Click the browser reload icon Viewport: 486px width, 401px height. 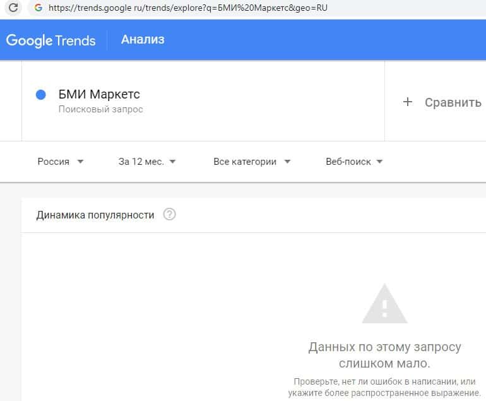(13, 8)
